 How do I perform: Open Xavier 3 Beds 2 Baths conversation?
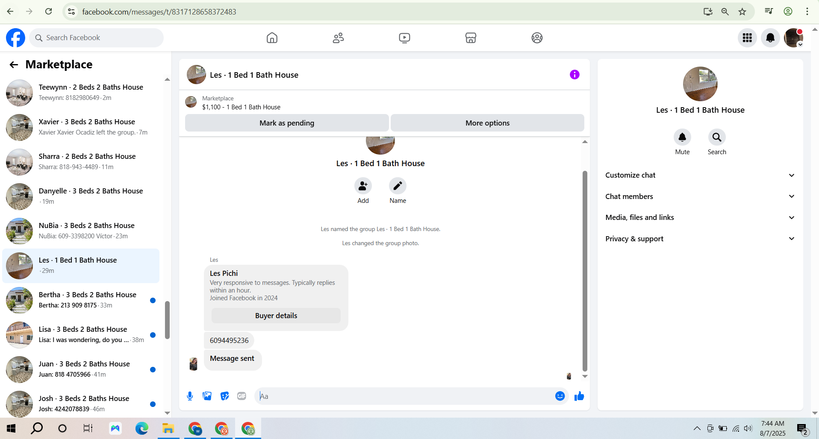(81, 127)
